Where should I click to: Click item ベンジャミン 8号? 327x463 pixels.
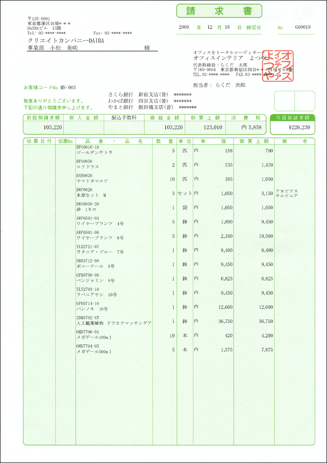point(96,280)
